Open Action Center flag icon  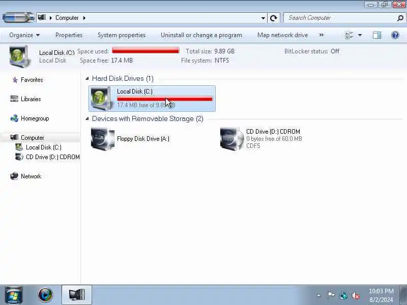click(330, 295)
